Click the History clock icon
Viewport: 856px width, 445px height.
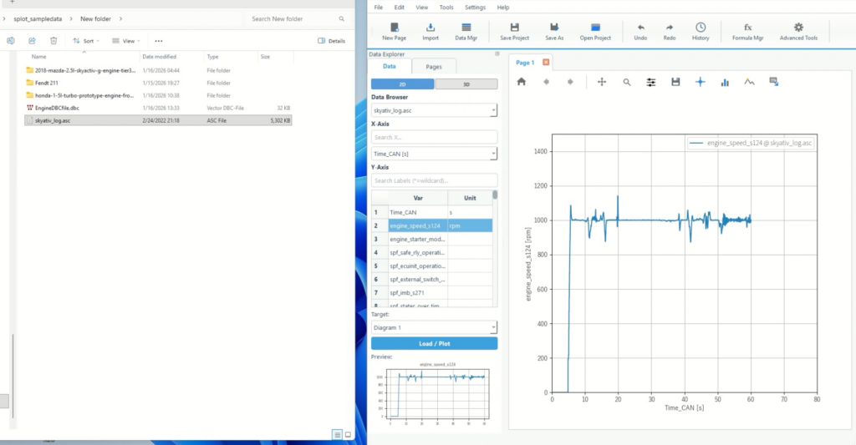pos(701,32)
